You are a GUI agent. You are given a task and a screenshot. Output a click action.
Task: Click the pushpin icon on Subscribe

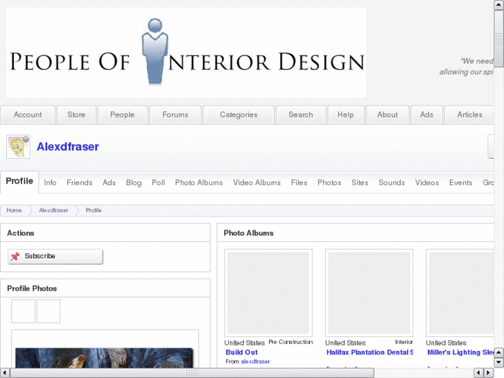[x=15, y=257]
